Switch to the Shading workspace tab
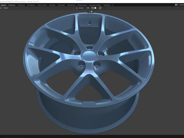This screenshot has height=138, width=184. click(x=52, y=5)
